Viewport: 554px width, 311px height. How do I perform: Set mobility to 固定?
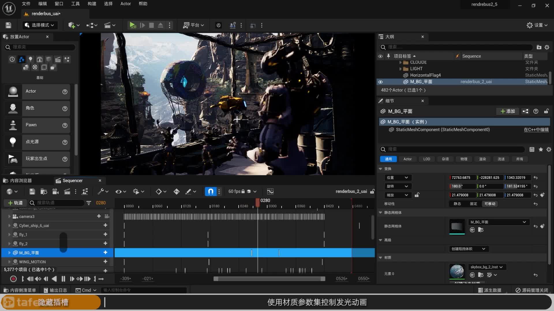pyautogui.click(x=473, y=204)
